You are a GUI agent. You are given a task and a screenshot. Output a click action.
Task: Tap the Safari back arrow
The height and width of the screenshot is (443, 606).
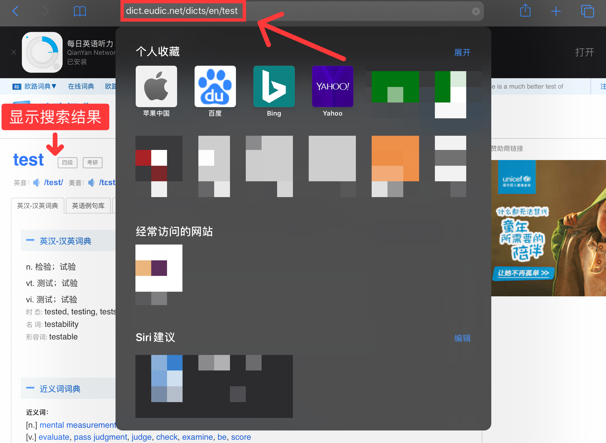tap(16, 11)
